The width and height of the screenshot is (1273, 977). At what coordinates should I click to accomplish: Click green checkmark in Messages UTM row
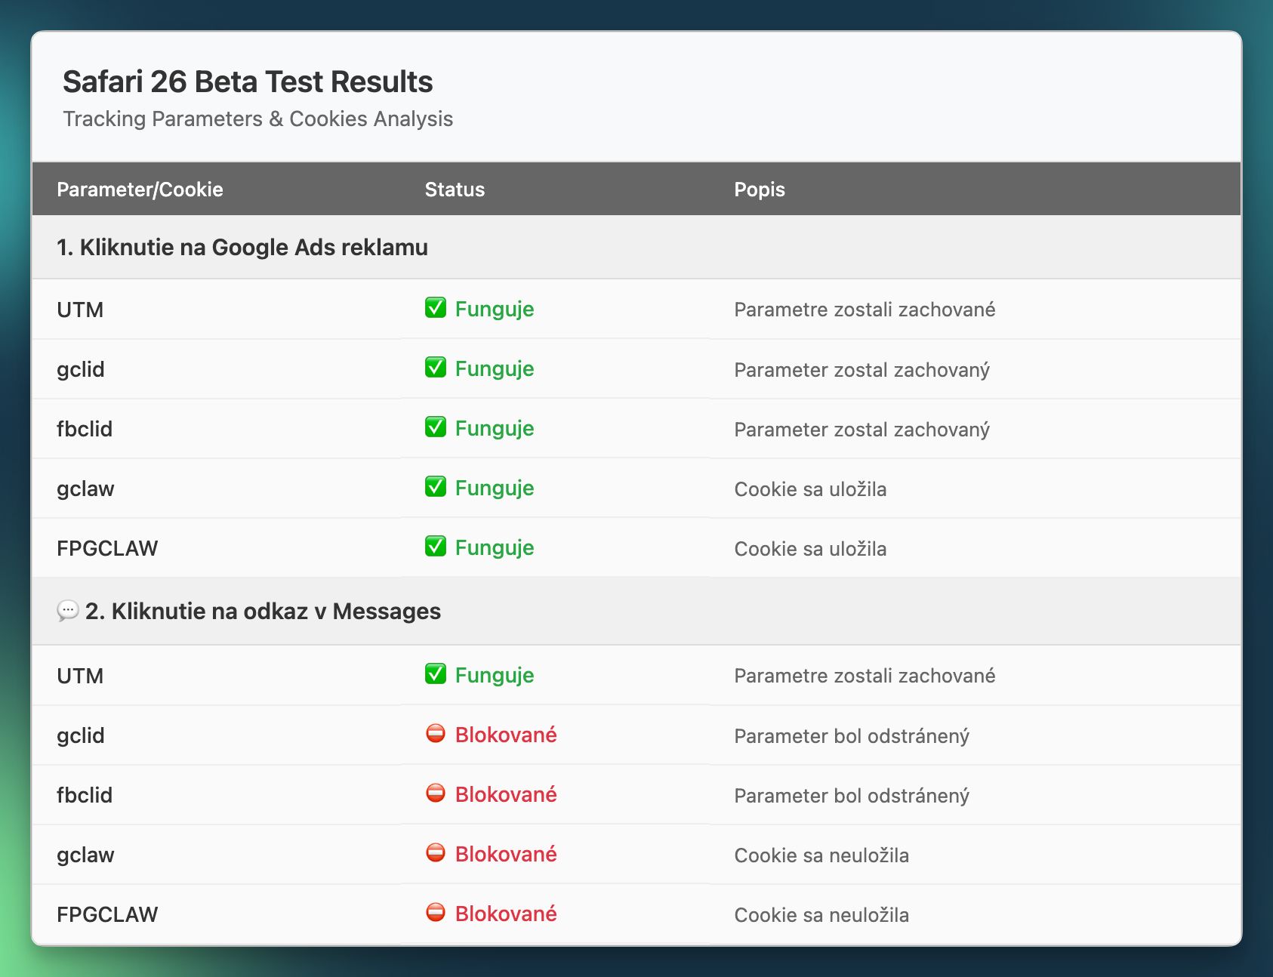pos(435,674)
